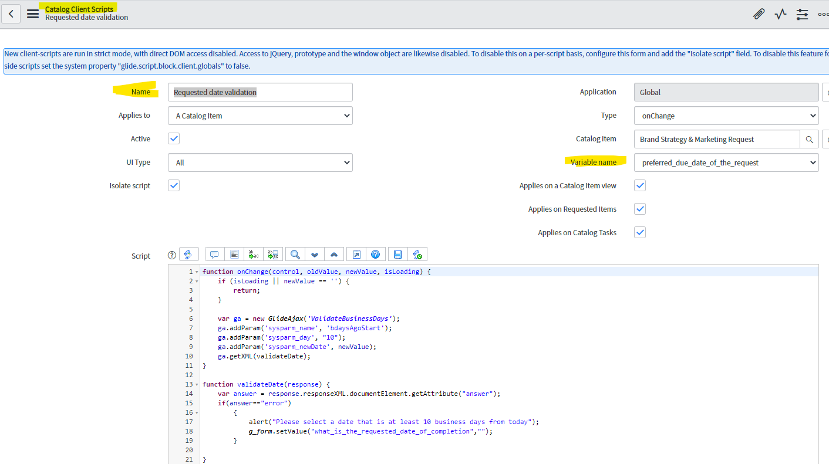Click the save script floppy icon

click(397, 255)
